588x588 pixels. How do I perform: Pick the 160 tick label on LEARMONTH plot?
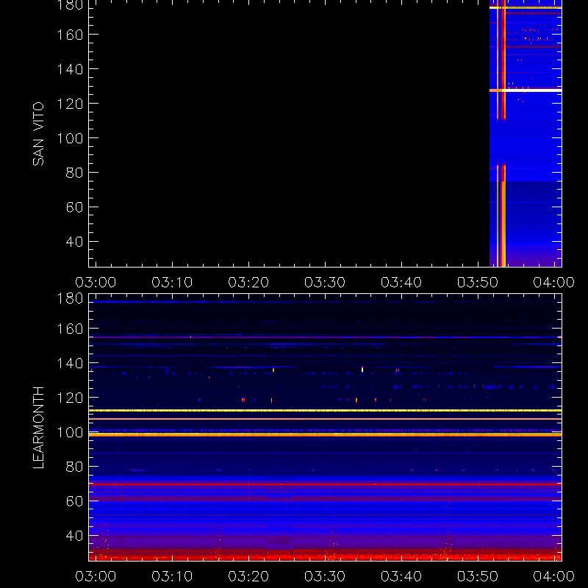tap(70, 329)
